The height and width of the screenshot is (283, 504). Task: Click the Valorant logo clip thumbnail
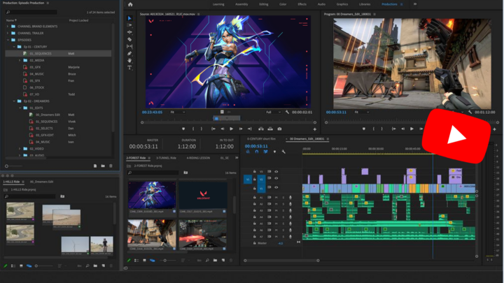202,195
